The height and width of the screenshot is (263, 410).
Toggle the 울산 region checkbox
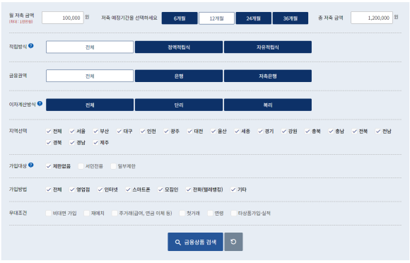(213, 131)
